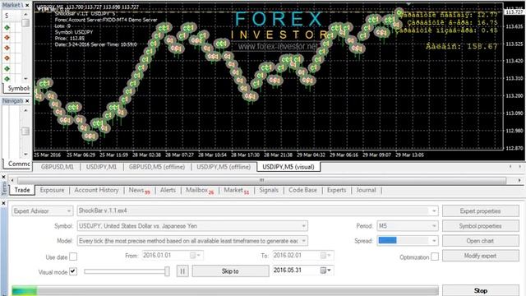The height and width of the screenshot is (296, 526).
Task: Click the Expert properties button
Action: pos(480,211)
